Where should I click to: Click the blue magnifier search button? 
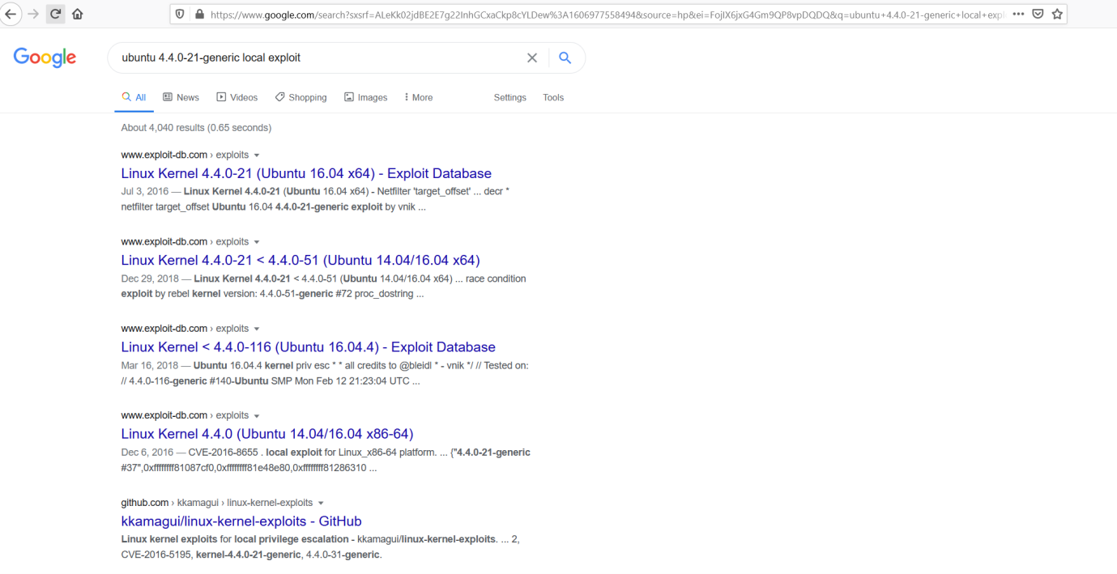click(565, 58)
